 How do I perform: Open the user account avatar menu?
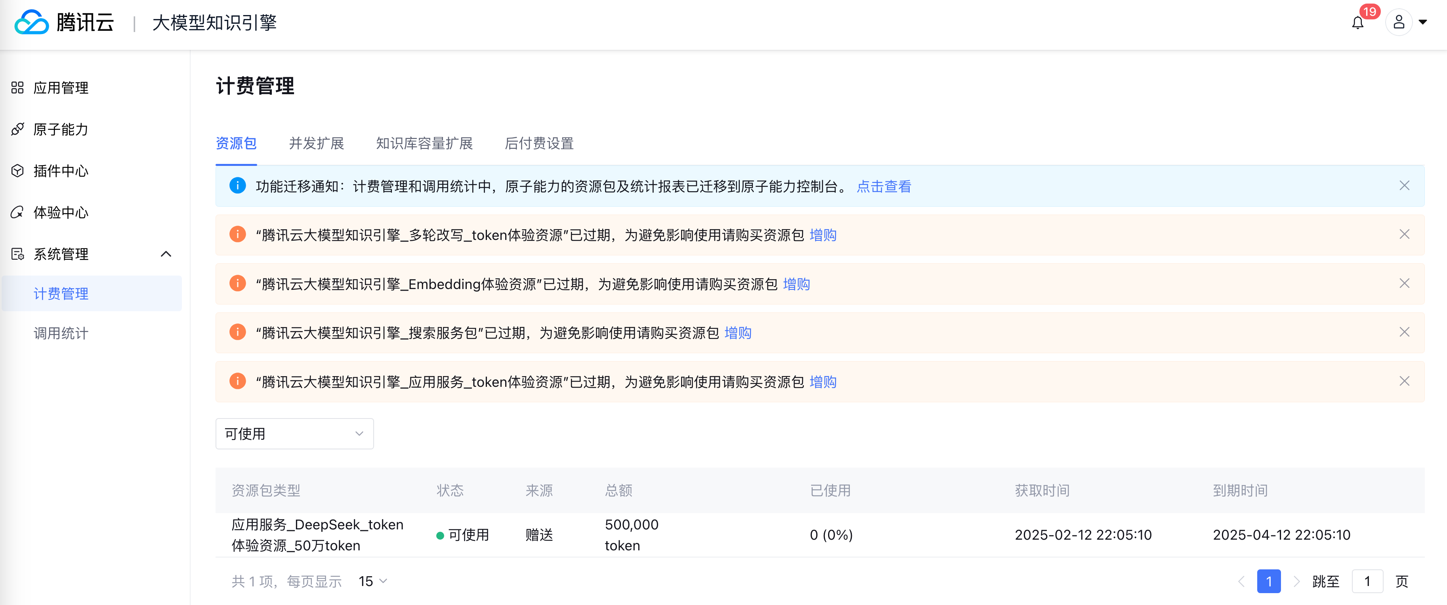pos(1399,23)
